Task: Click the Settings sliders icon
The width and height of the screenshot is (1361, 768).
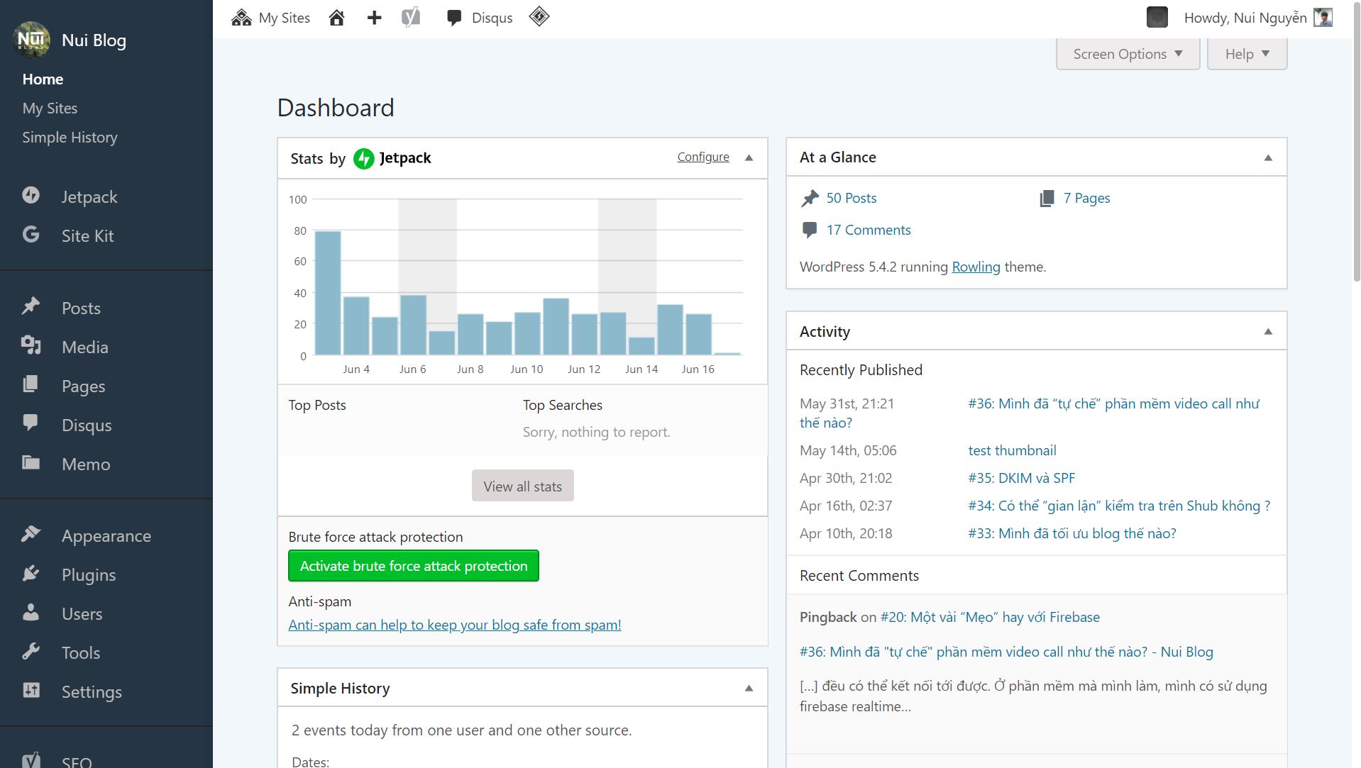Action: (x=31, y=690)
